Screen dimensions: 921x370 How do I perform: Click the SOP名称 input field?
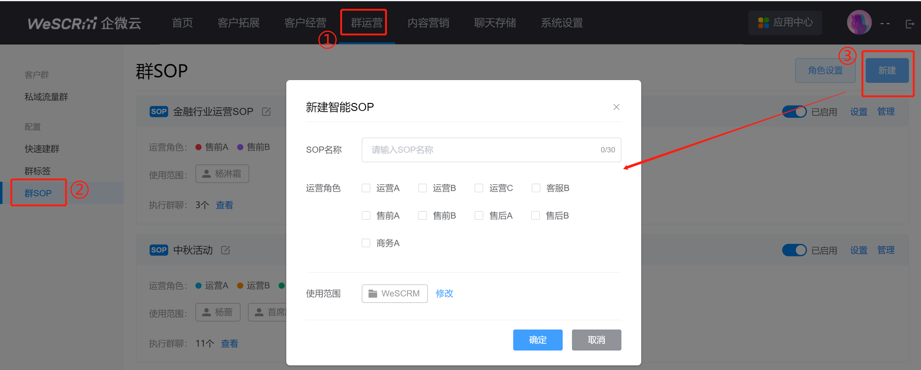[x=483, y=150]
